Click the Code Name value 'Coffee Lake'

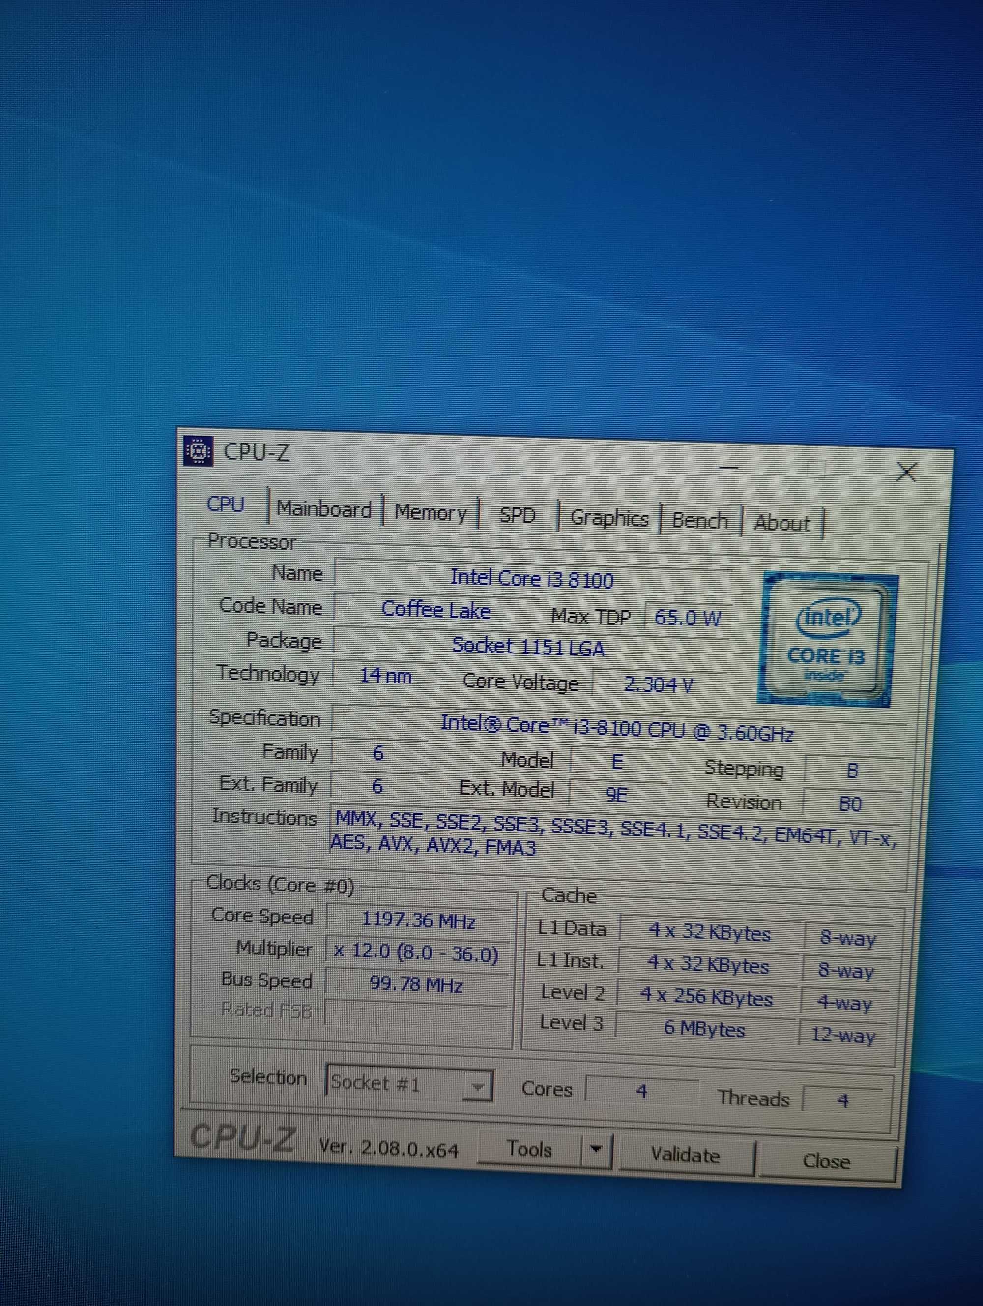(435, 609)
